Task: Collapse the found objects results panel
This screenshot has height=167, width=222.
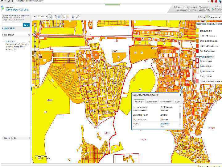Action: [x=29, y=35]
